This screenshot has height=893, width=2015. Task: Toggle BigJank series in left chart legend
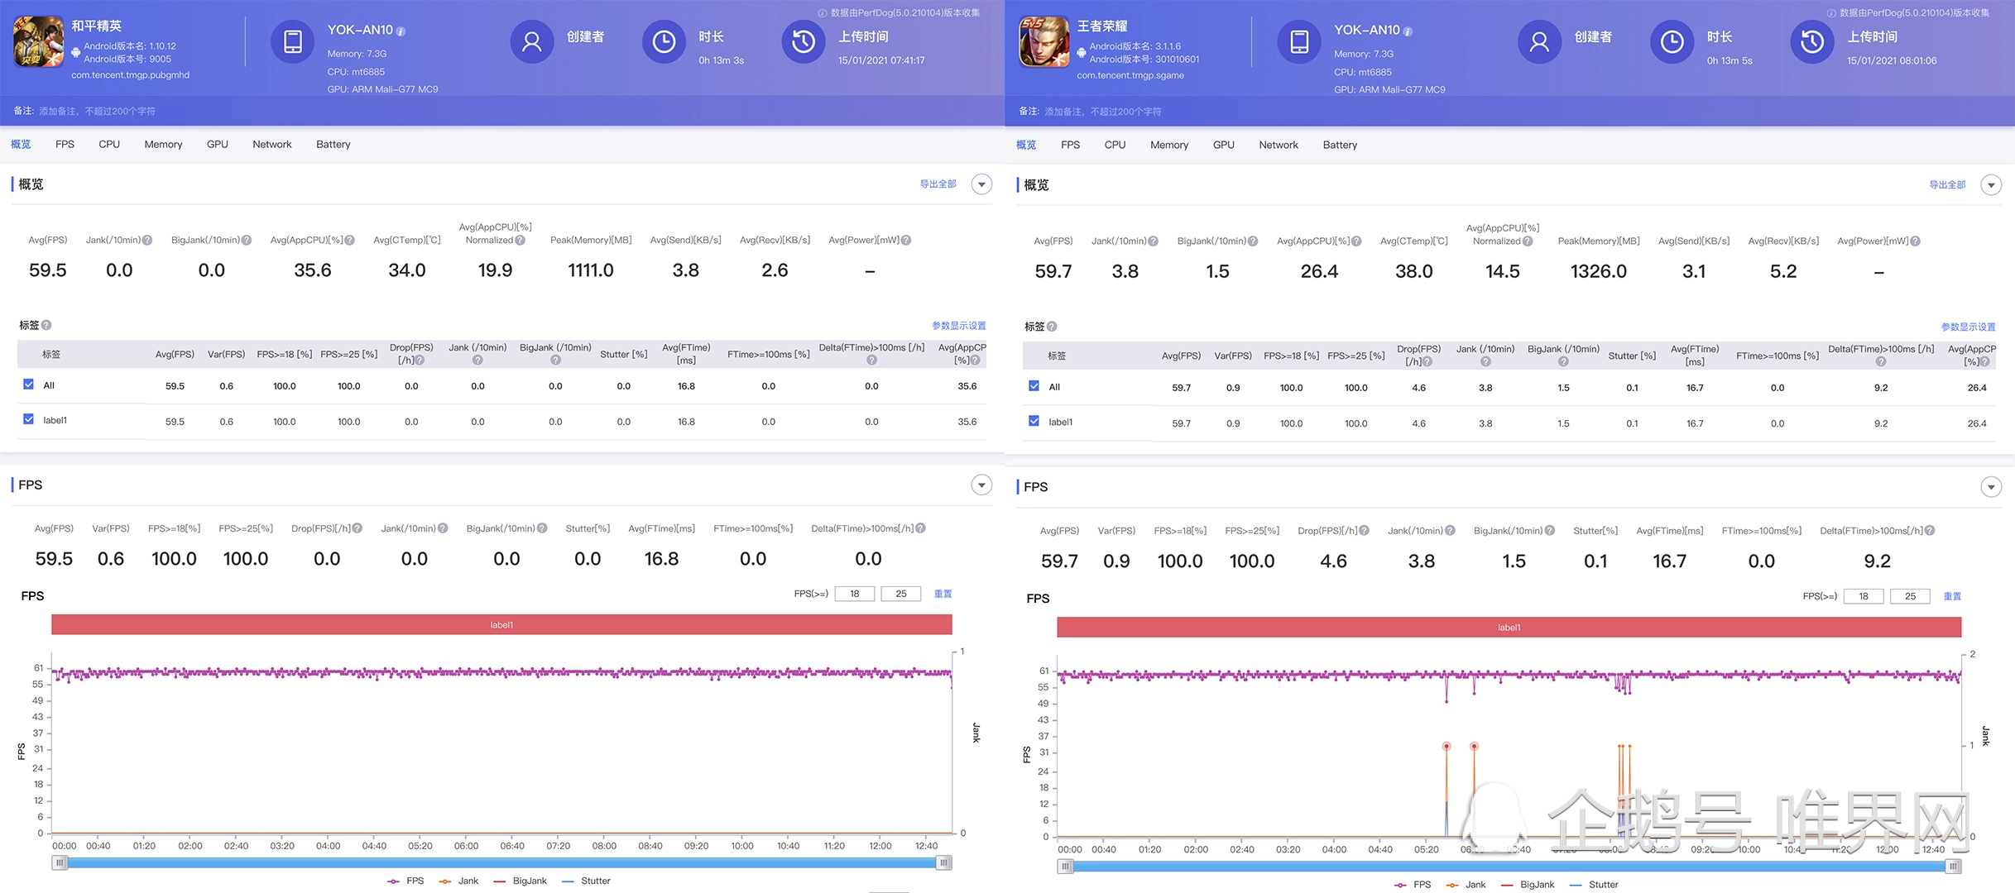point(520,881)
